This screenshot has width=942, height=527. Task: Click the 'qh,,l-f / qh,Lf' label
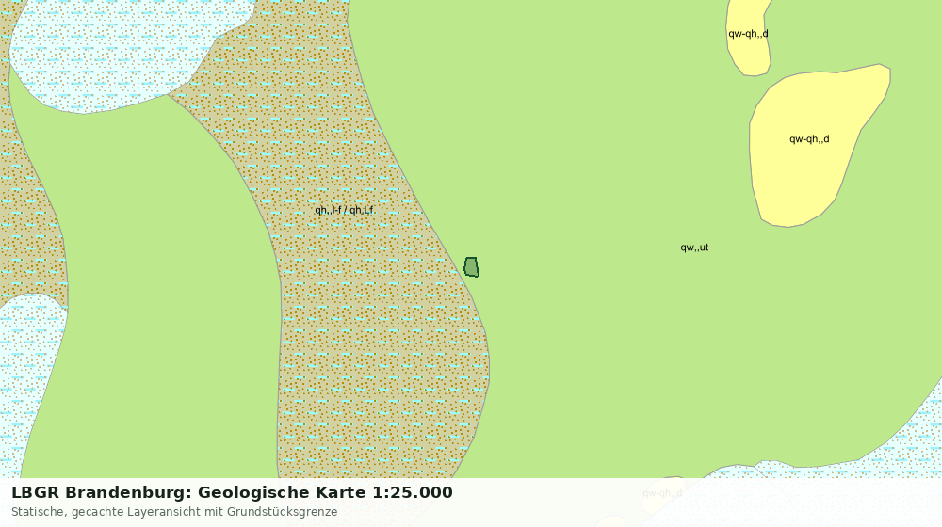(344, 210)
